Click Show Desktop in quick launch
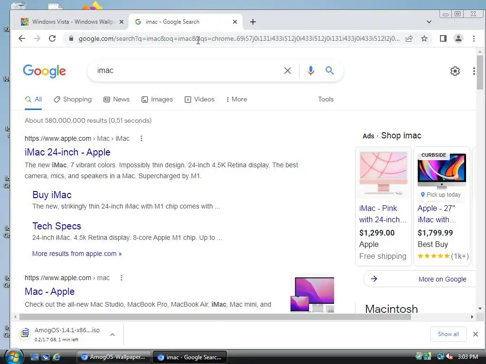The height and width of the screenshot is (364, 486). 34,357
